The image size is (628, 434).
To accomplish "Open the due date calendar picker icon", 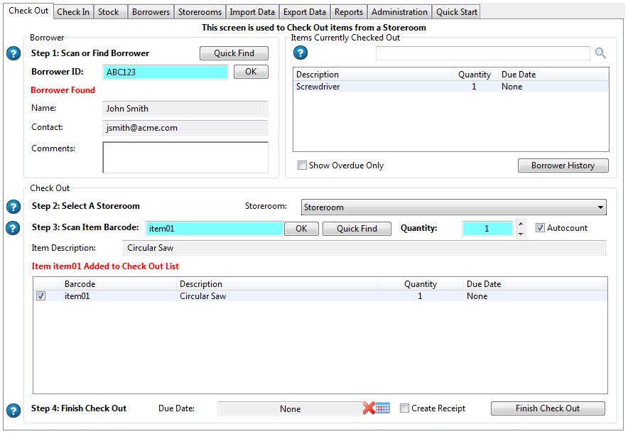I will (x=383, y=408).
